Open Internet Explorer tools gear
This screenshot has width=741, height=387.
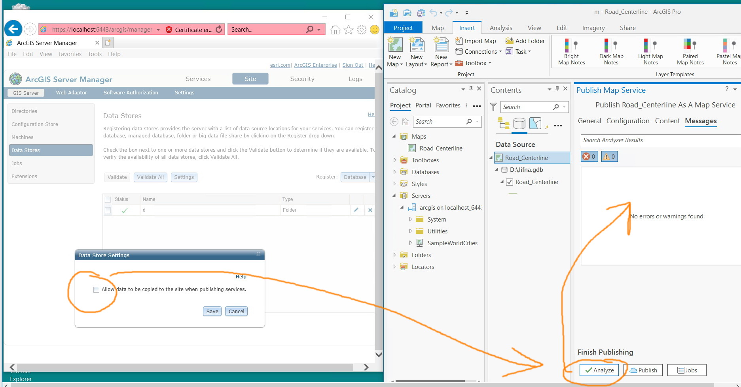(x=362, y=30)
